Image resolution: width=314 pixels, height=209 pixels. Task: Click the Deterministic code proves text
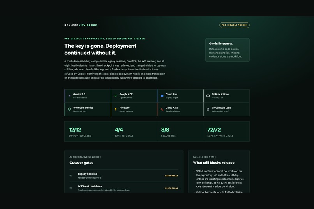coord(224,49)
